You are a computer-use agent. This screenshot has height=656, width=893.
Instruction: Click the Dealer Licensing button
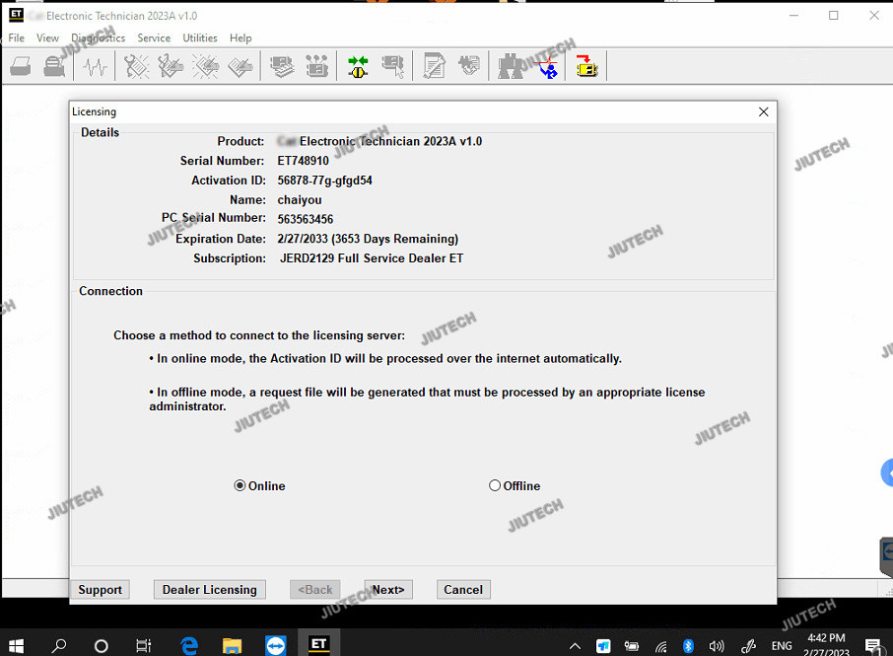coord(210,589)
